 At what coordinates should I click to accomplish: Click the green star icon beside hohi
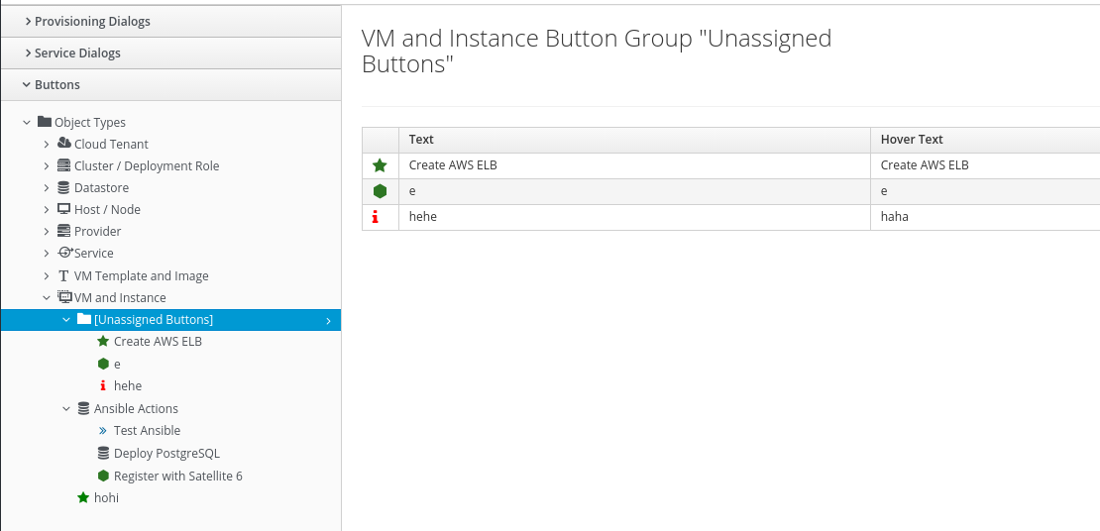(83, 497)
